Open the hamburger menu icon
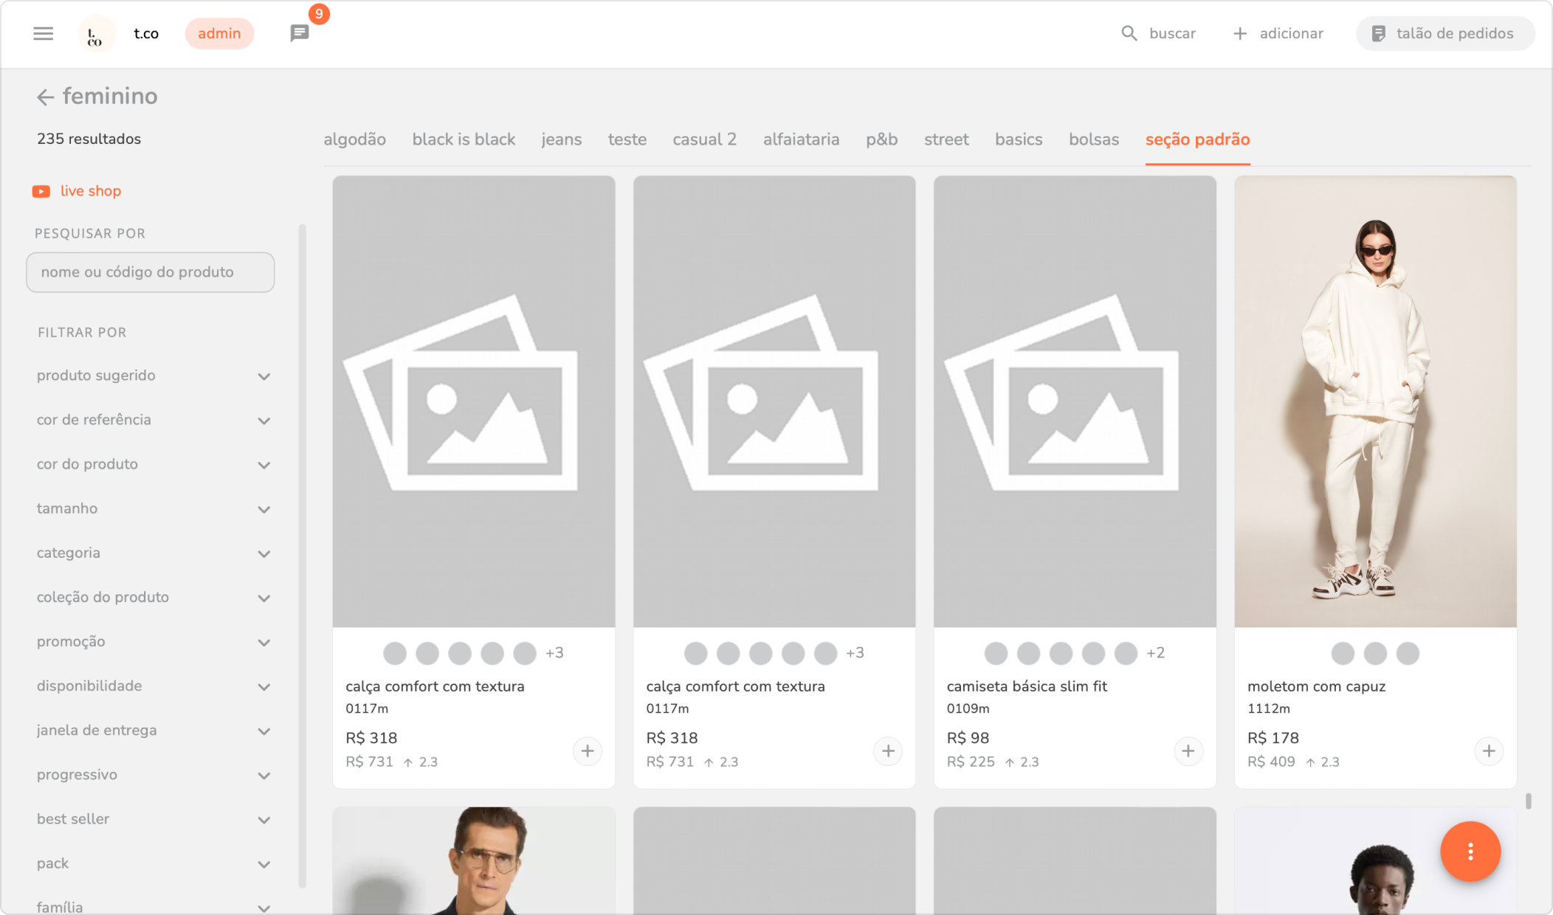Viewport: 1553px width, 915px height. pos(44,33)
